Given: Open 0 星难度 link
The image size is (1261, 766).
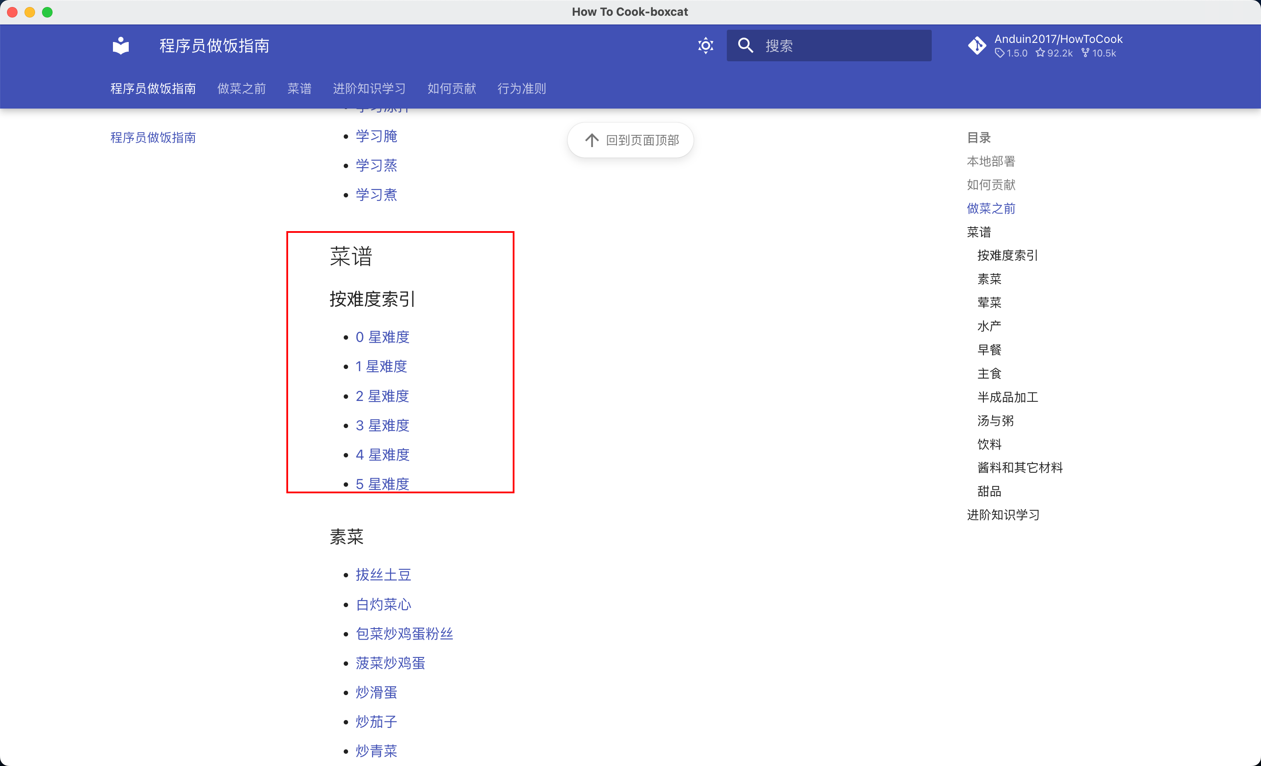Looking at the screenshot, I should (x=382, y=337).
